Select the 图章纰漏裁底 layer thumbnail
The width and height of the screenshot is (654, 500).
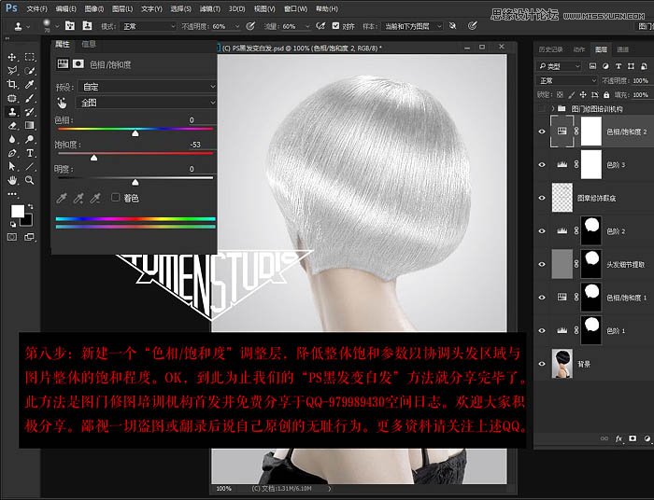562,198
